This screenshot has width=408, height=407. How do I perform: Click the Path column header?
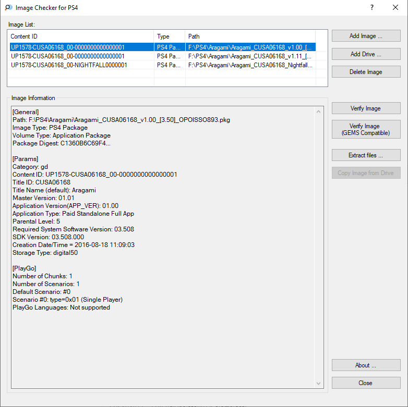[250, 36]
